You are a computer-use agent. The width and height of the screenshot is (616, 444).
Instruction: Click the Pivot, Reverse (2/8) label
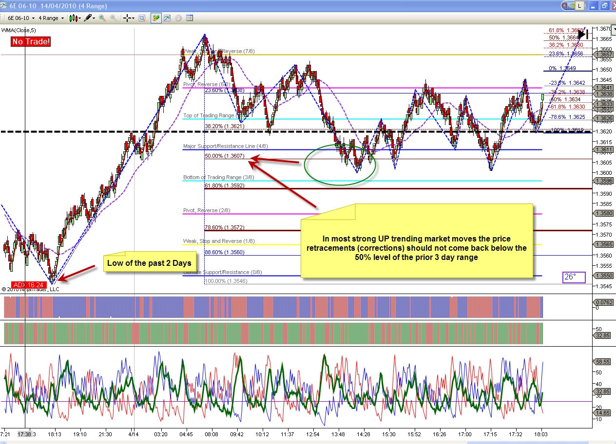[207, 210]
